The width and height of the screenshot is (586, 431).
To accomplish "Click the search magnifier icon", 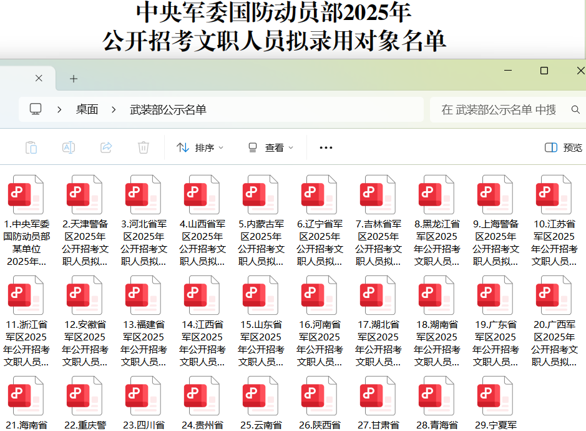I will pos(575,110).
